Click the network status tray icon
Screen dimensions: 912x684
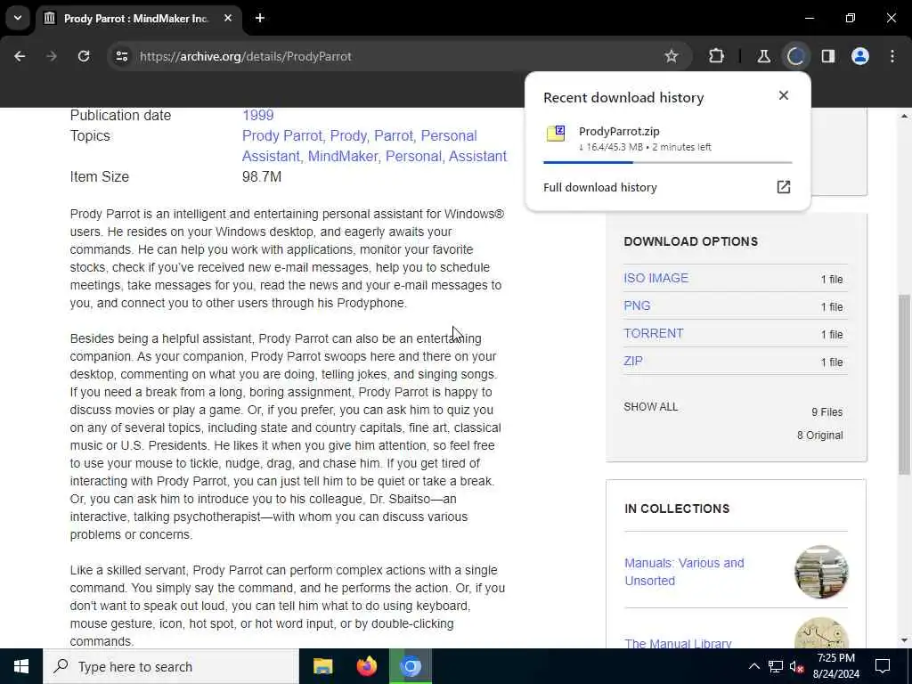click(776, 666)
